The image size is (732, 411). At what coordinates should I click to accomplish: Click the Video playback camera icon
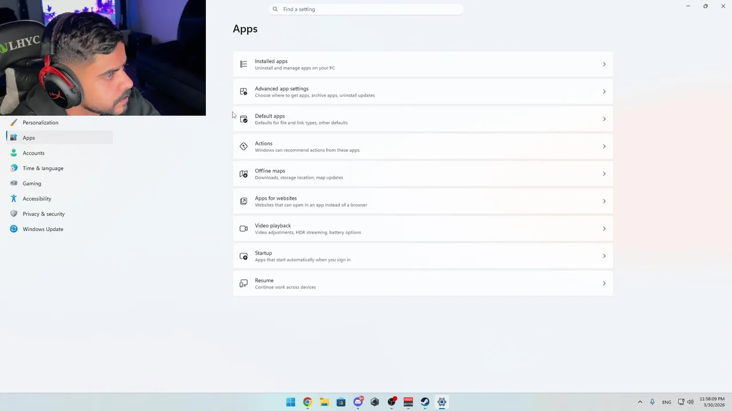[x=244, y=228]
